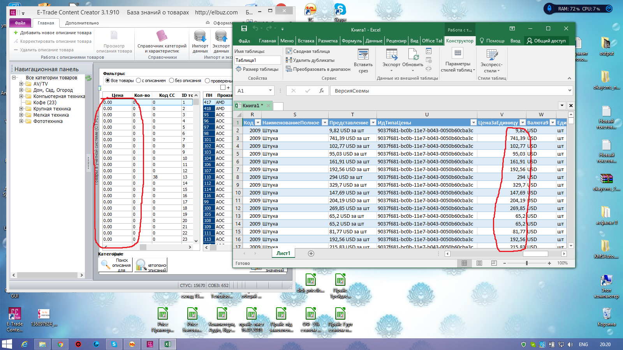623x350 pixels.
Task: Open the Name Box dropdown arrow
Action: click(270, 91)
